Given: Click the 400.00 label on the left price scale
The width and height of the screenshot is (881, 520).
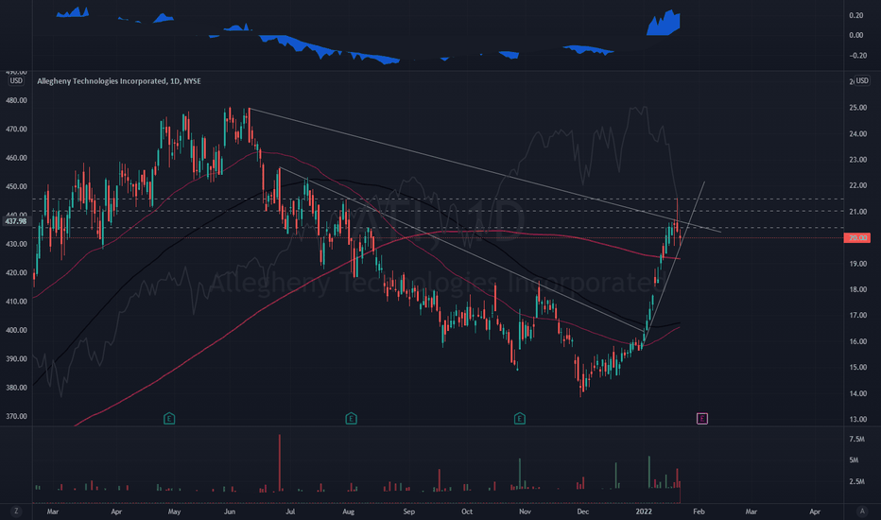Looking at the screenshot, I should point(16,331).
